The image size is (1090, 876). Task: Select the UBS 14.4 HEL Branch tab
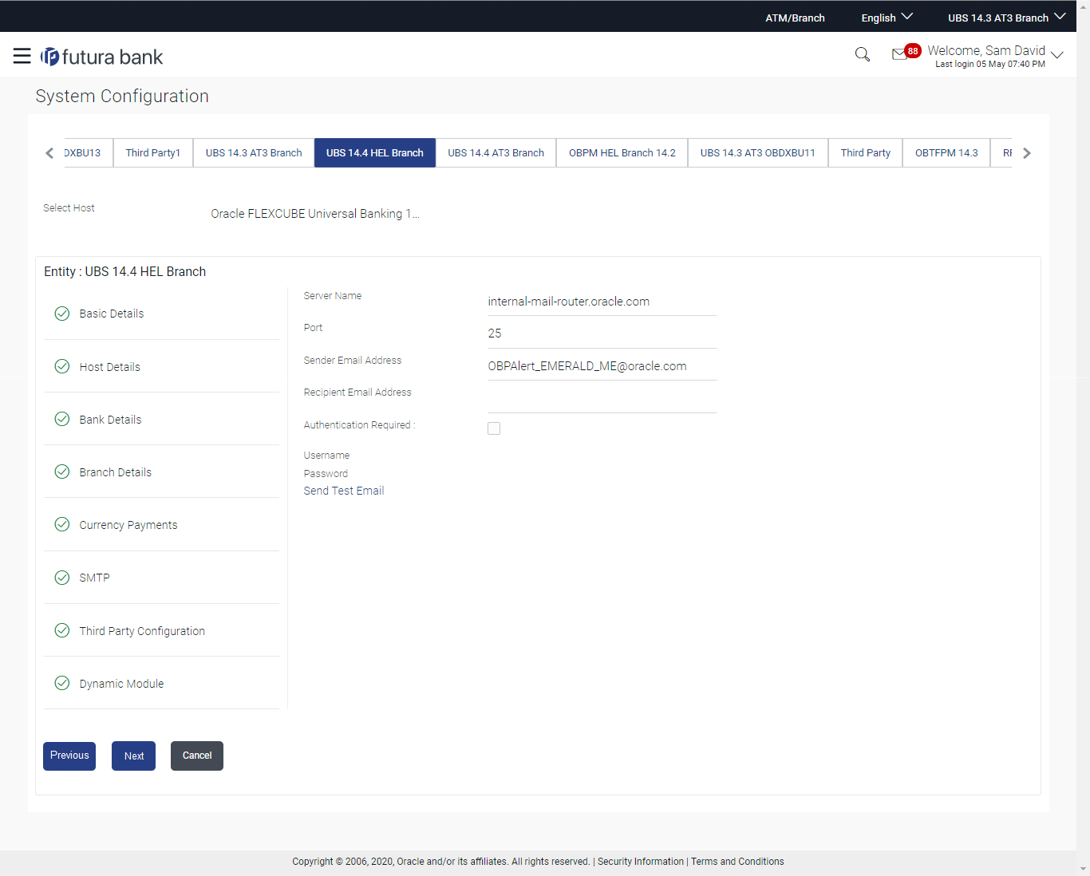(375, 152)
